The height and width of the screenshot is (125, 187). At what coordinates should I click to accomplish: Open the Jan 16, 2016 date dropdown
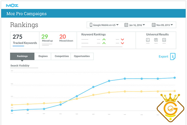point(135,25)
